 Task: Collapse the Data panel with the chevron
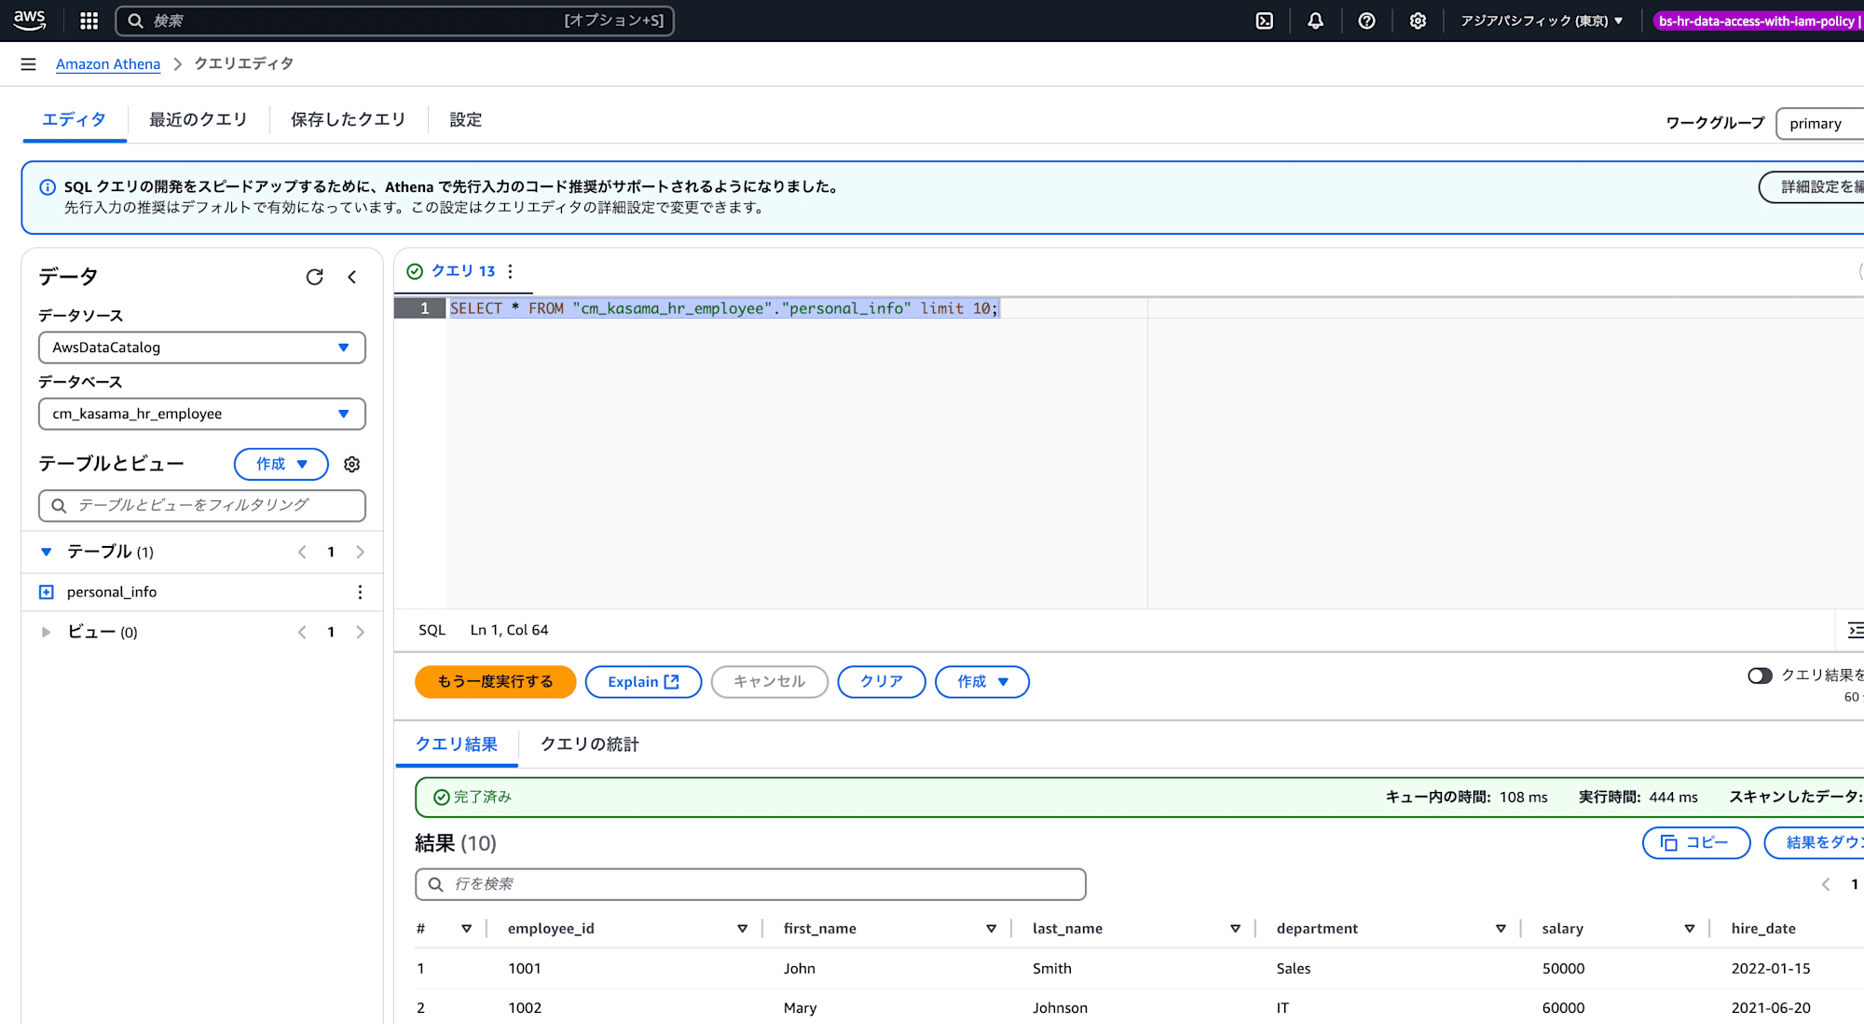[352, 277]
